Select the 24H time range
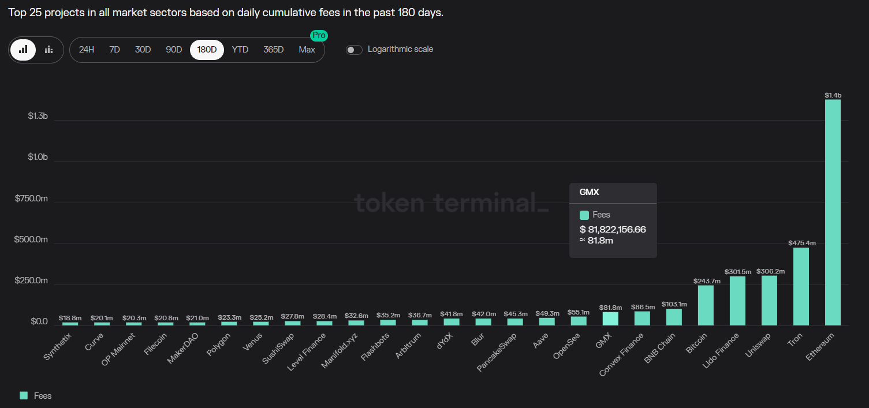This screenshot has width=869, height=408. pos(87,50)
